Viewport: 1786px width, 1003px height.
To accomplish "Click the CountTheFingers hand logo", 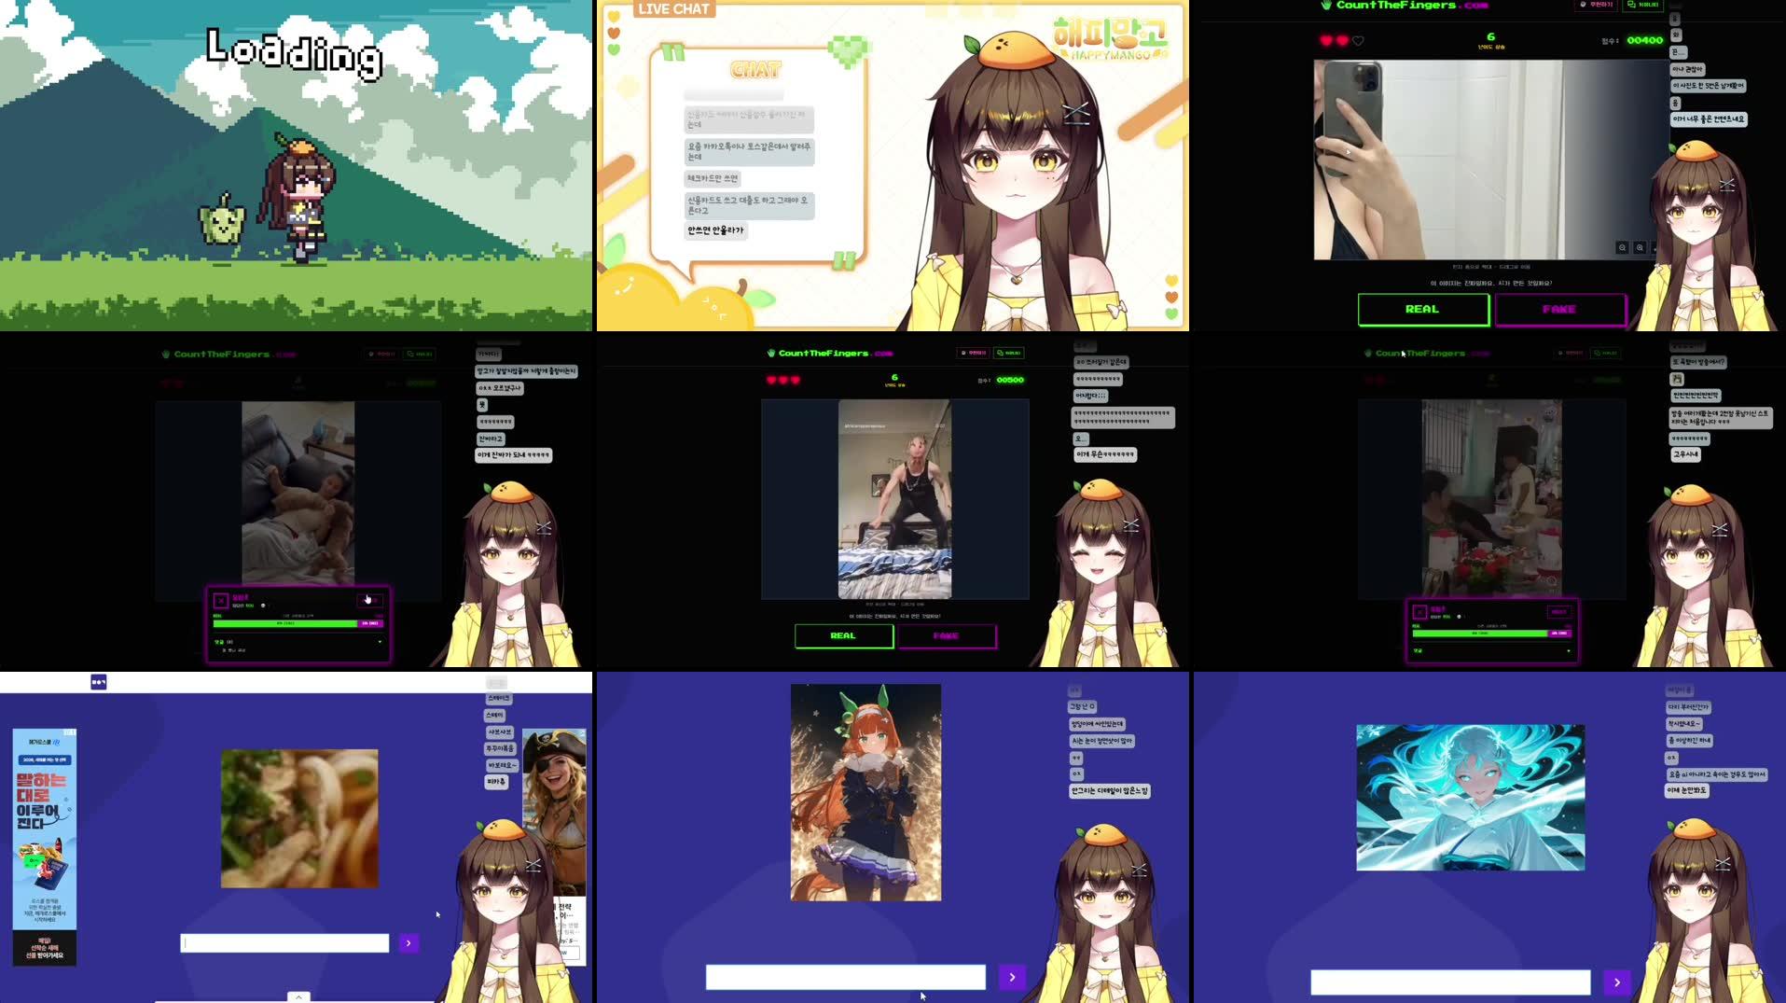I will (x=1324, y=6).
